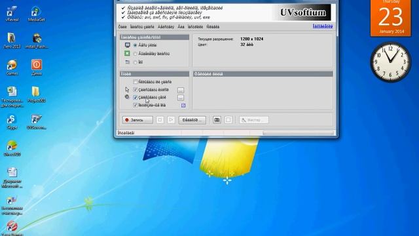Click the analog clock desktop gadget

[390, 62]
